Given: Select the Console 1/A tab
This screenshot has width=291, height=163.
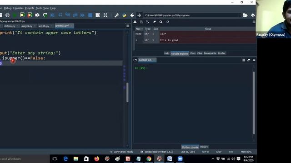Looking at the screenshot, I should [x=147, y=60].
